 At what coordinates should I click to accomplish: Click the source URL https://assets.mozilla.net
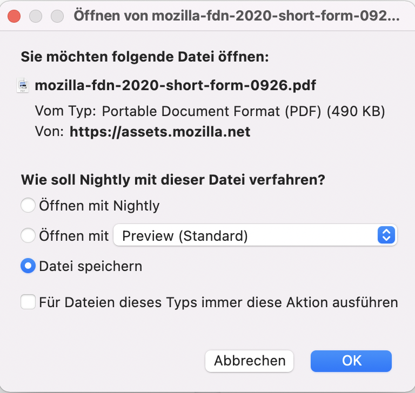click(x=160, y=131)
